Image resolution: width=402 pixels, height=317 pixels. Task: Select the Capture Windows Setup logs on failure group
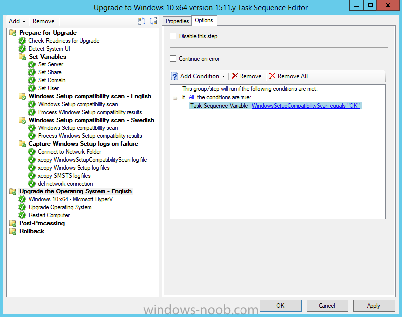[83, 144]
